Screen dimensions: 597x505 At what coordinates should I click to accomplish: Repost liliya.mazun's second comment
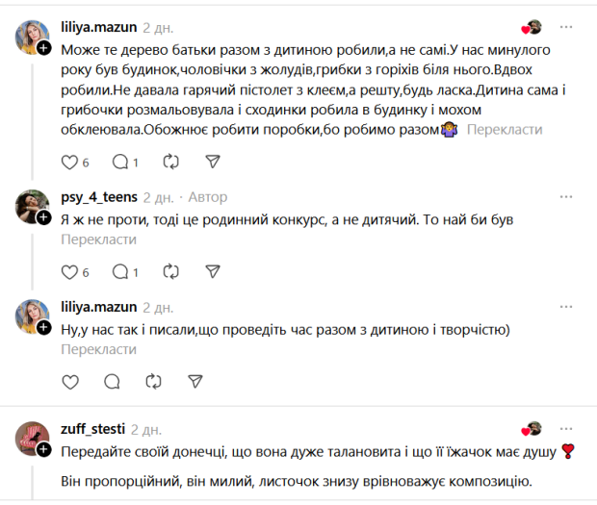pyautogui.click(x=153, y=381)
